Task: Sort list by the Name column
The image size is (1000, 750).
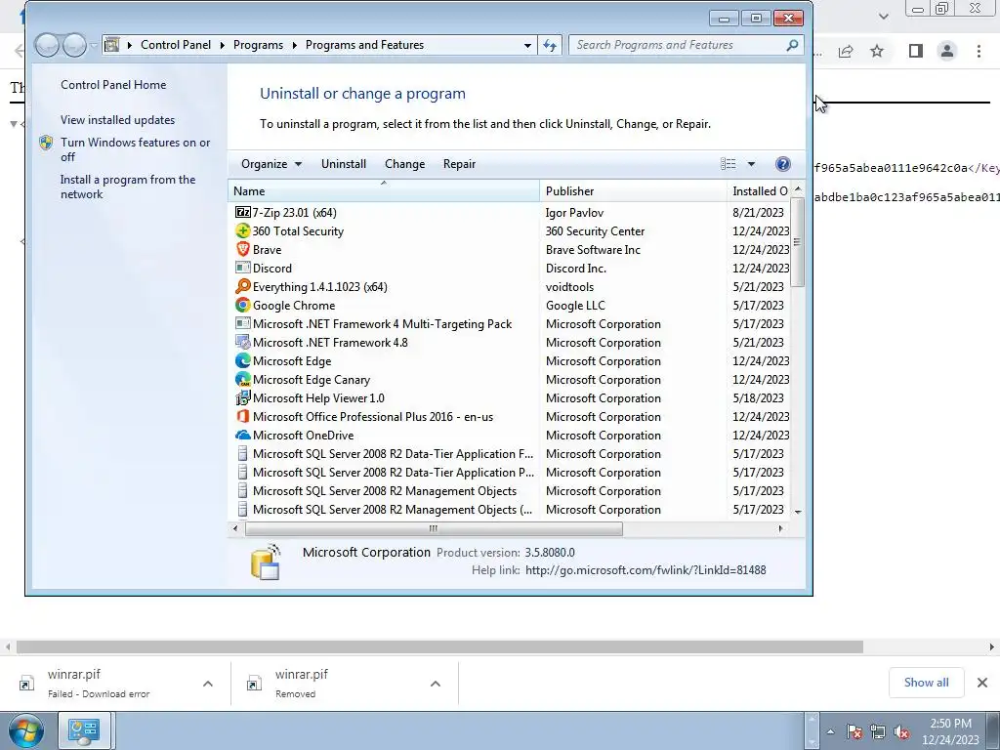Action: coord(383,190)
